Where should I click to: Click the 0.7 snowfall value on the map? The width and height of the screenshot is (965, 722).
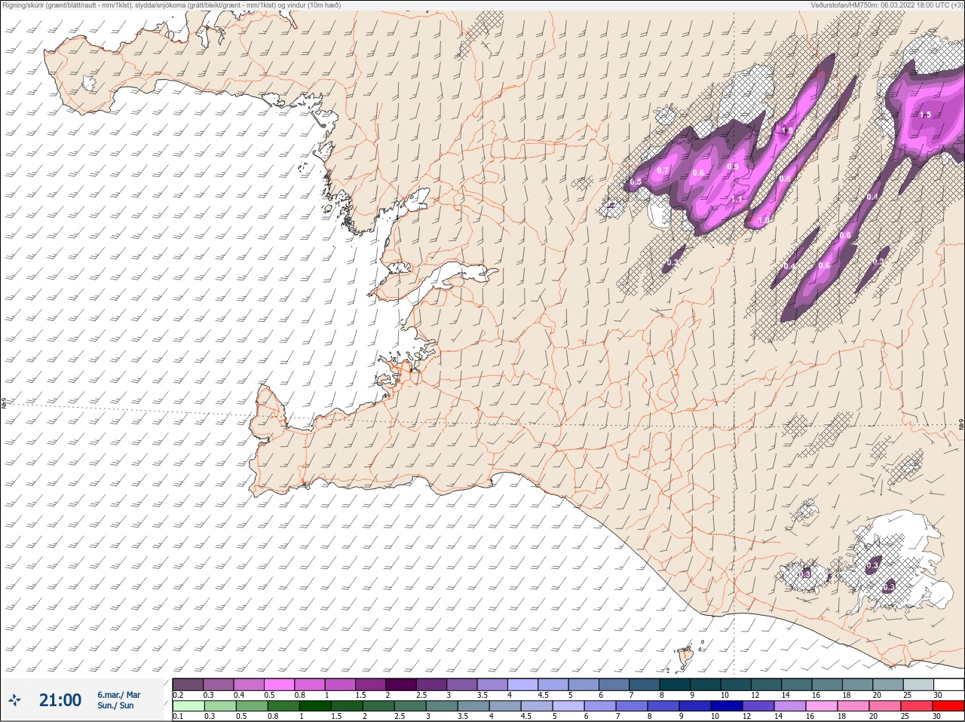[663, 170]
